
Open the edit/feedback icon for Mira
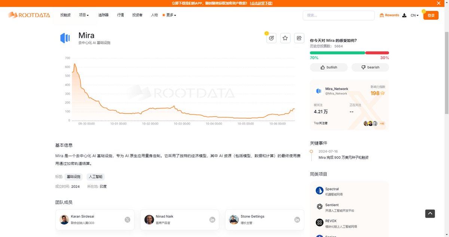coord(271,38)
